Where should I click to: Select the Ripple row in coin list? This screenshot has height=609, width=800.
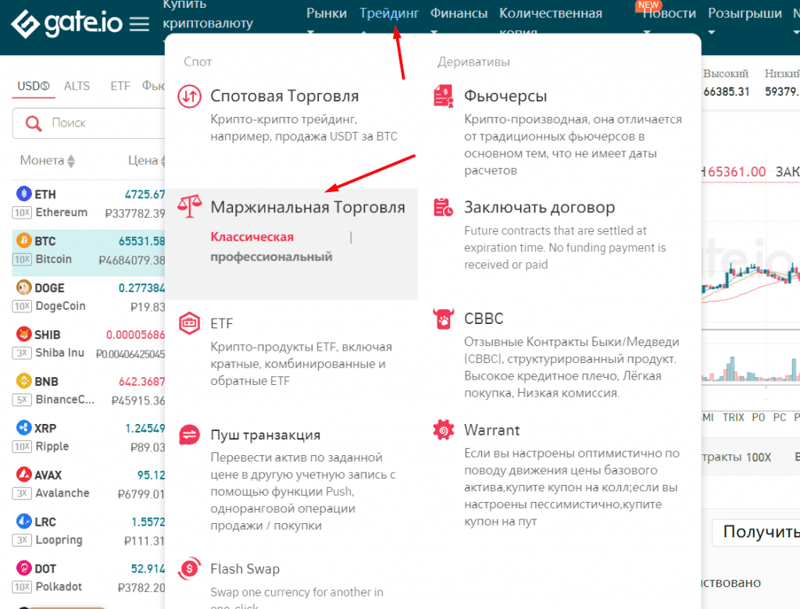coord(88,440)
